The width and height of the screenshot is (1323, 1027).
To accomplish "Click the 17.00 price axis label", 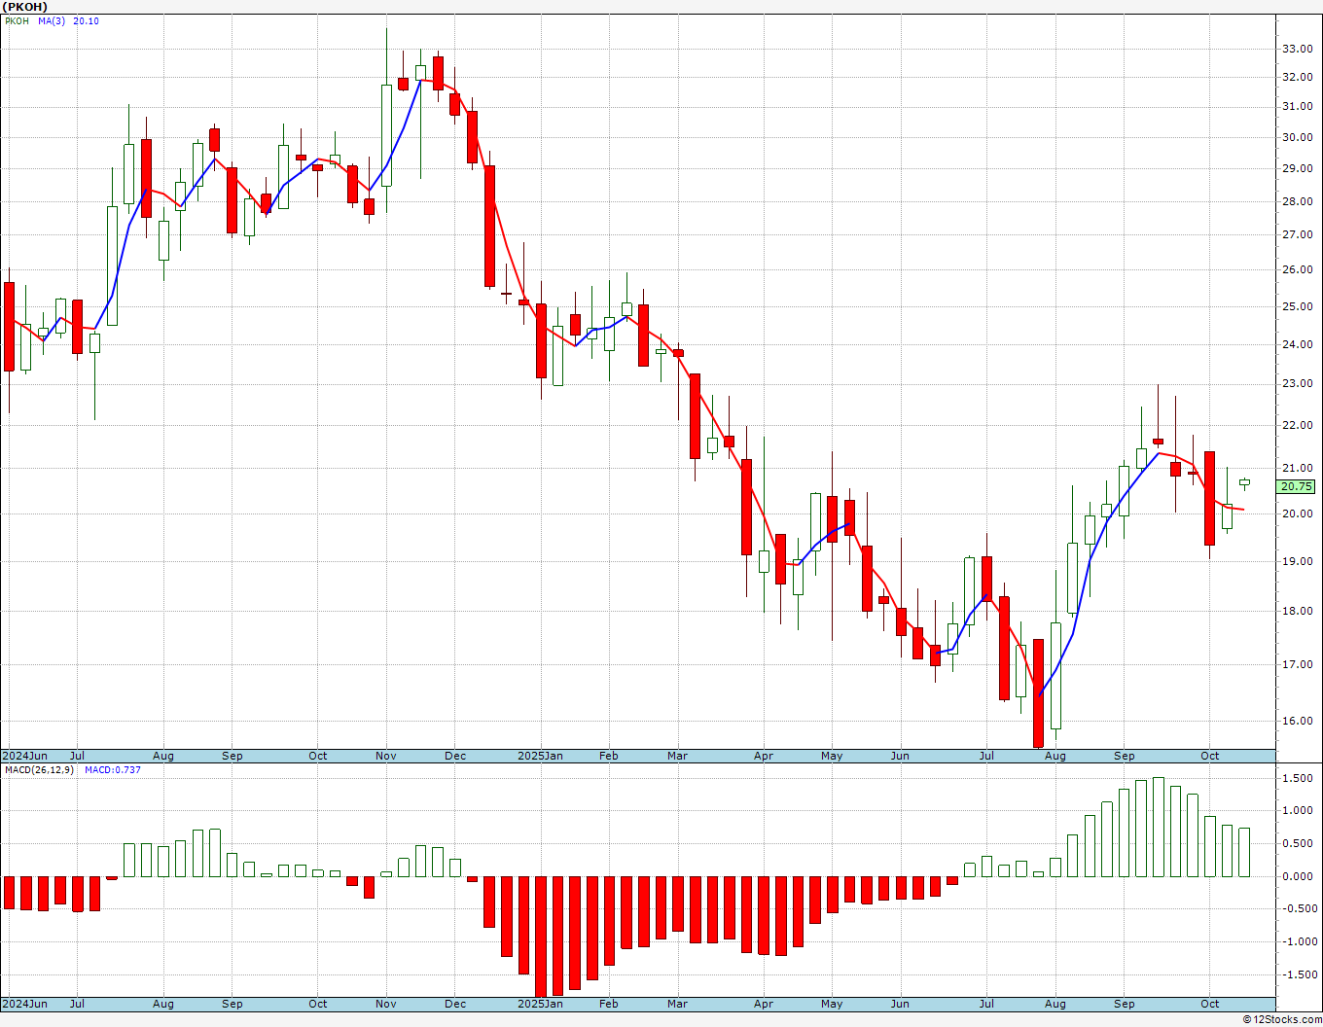I will pyautogui.click(x=1297, y=664).
